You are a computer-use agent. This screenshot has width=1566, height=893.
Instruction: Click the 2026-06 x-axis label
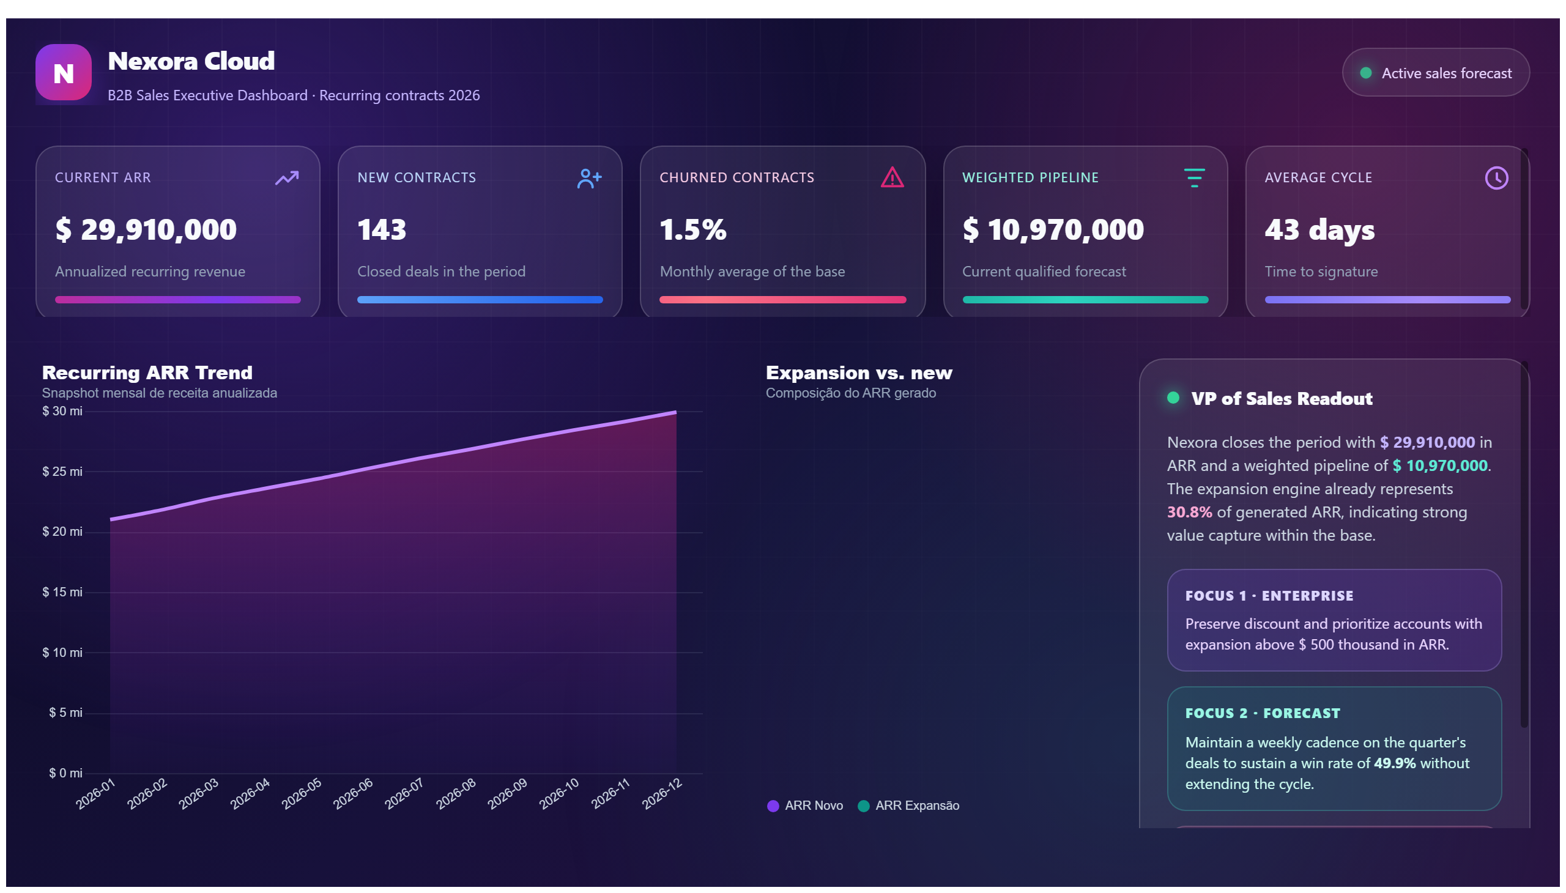(353, 795)
